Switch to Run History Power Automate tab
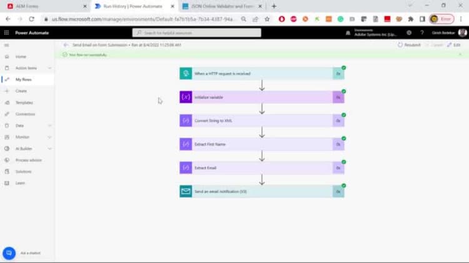This screenshot has width=469, height=263. coord(133,6)
